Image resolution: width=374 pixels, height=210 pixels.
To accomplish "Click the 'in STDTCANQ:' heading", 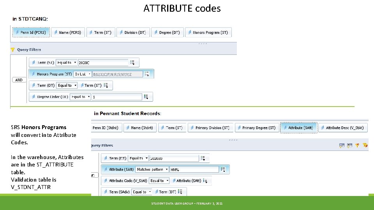I will (30, 19).
